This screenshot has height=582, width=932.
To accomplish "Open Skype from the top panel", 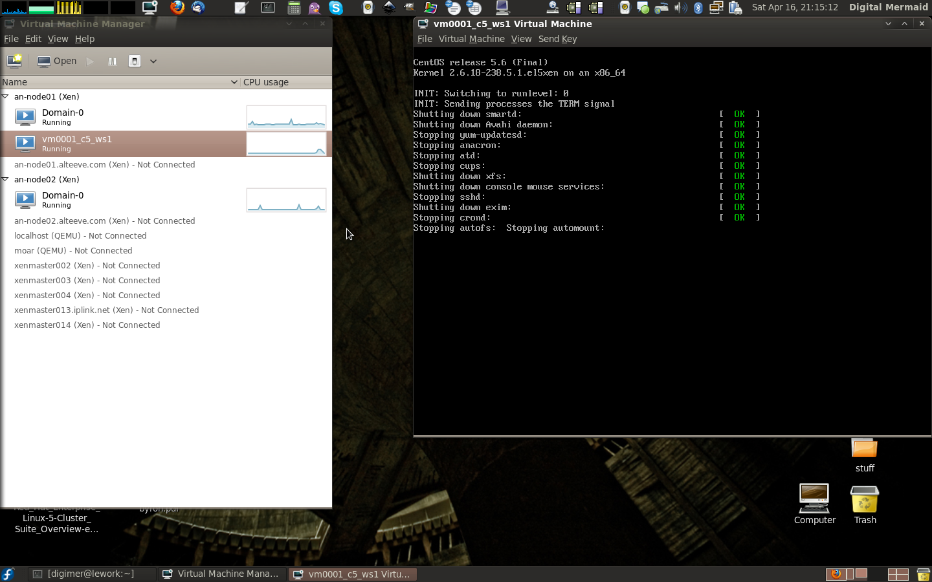I will coord(336,7).
